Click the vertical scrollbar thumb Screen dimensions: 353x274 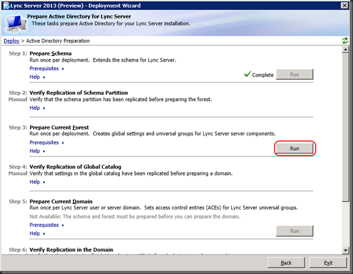[345, 127]
